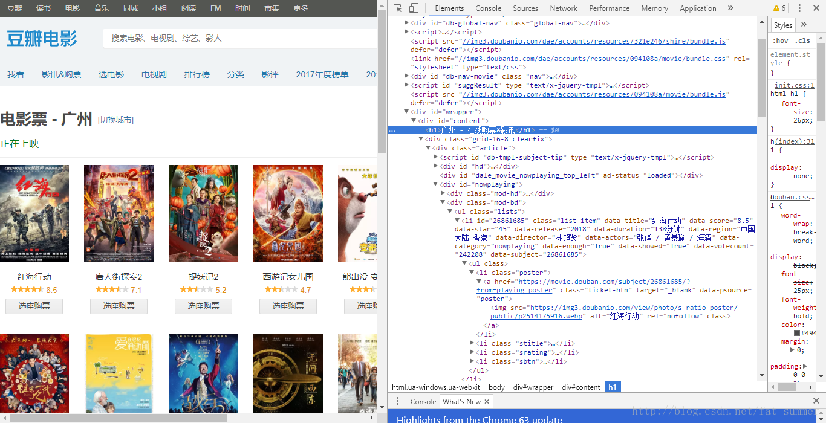The height and width of the screenshot is (423, 826).
Task: Open 排行榜 in movie navigation
Action: 197,74
